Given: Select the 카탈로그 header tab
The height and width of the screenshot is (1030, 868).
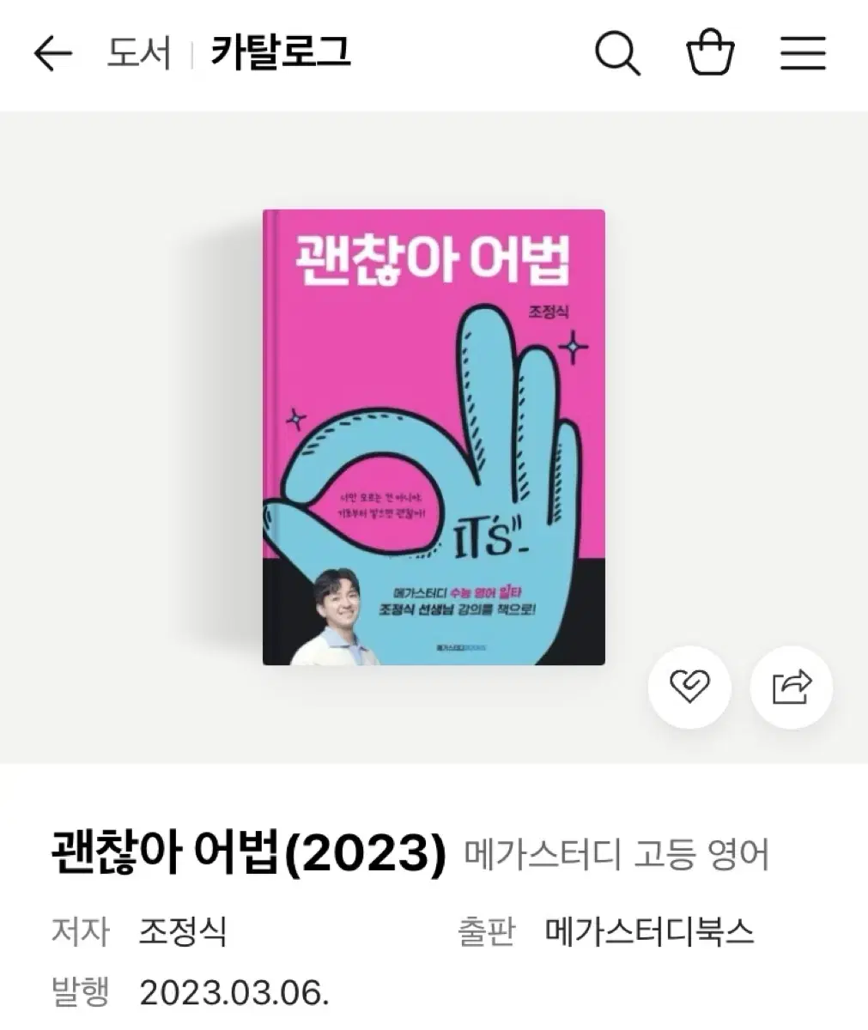Looking at the screenshot, I should coord(281,52).
